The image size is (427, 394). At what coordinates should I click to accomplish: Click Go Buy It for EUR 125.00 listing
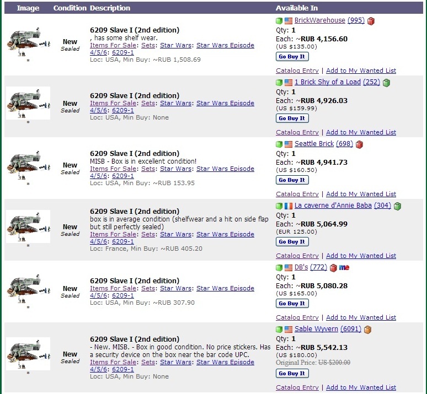point(292,242)
